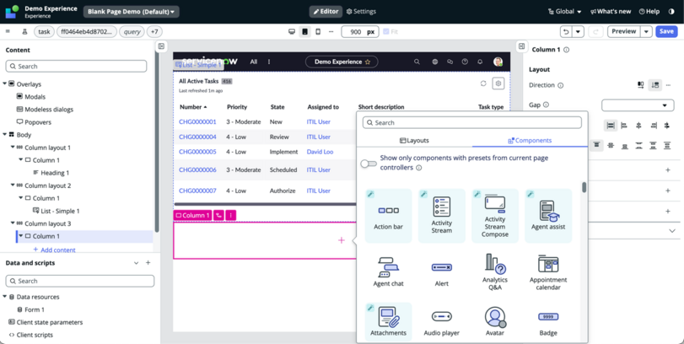Collapse the Body tree node
684x344 pixels.
[4, 135]
